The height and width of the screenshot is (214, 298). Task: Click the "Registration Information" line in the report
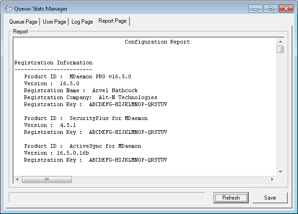(53, 63)
